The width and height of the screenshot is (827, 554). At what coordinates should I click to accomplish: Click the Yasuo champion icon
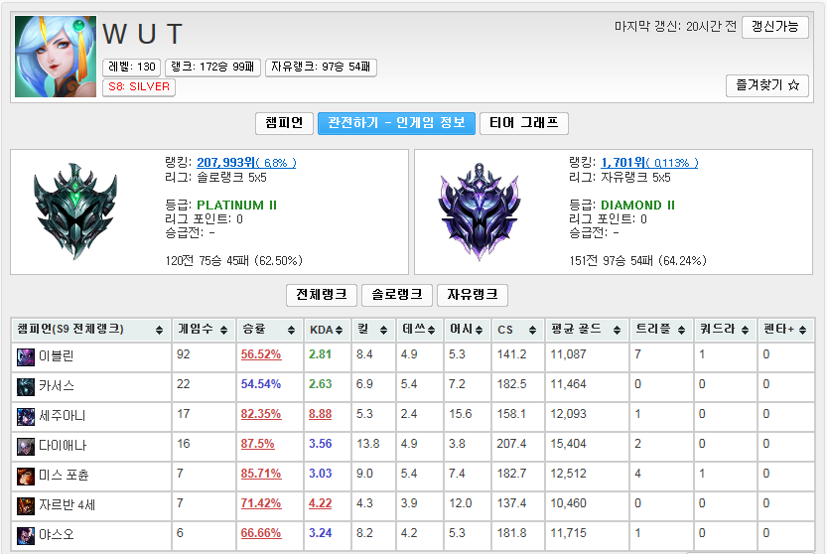coord(26,536)
